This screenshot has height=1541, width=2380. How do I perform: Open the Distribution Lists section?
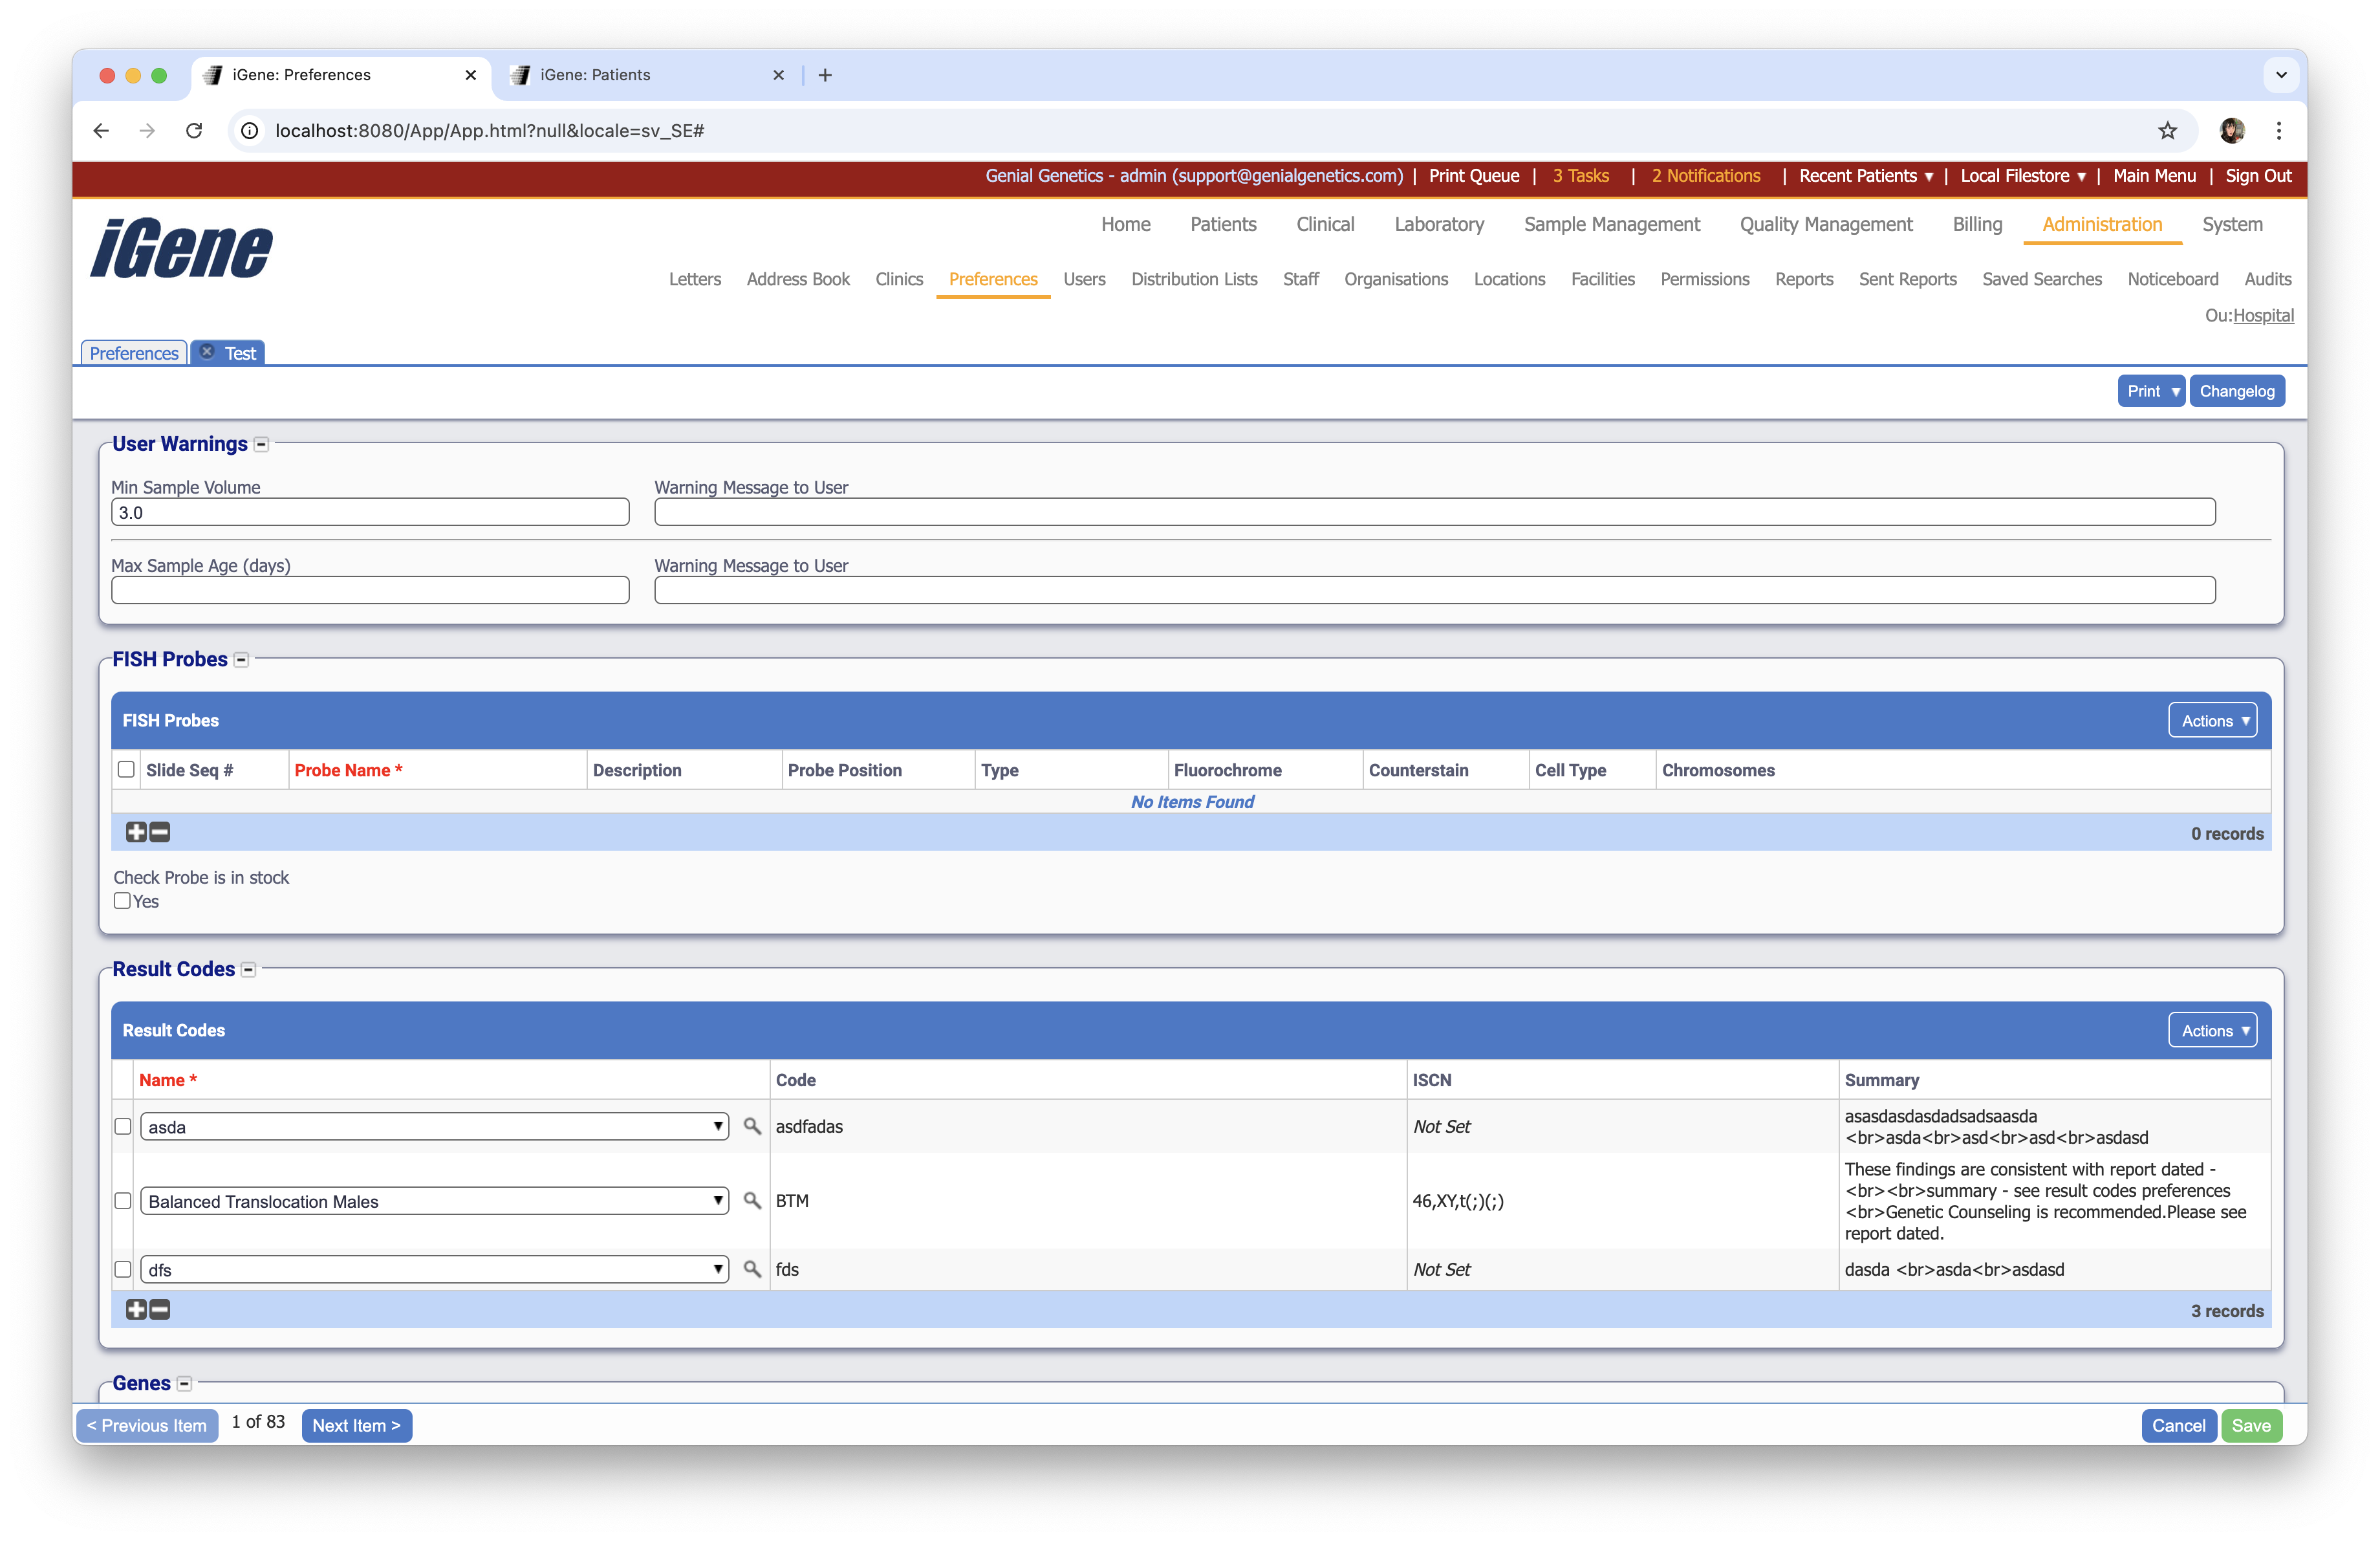click(1195, 280)
